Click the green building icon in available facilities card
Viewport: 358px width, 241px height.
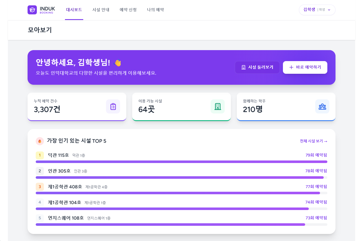[218, 106]
